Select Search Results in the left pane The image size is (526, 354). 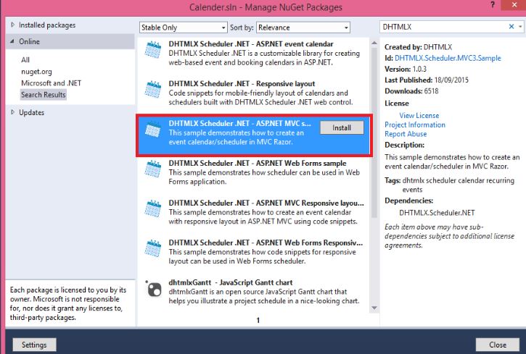pos(44,95)
